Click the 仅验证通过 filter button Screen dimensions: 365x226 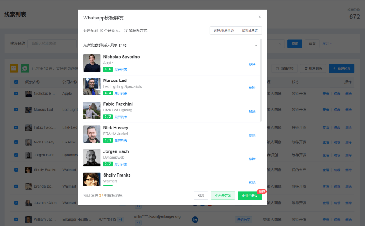[x=249, y=30]
